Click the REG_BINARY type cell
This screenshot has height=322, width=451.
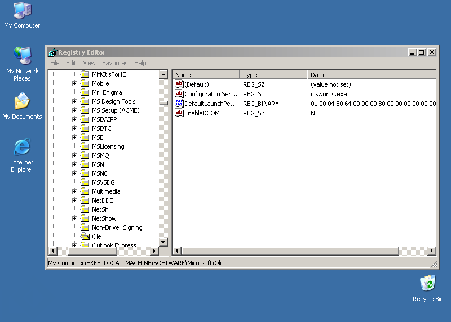[261, 104]
